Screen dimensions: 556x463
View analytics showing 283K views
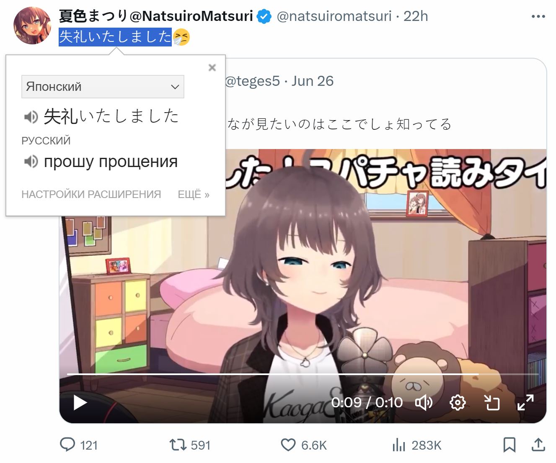[417, 445]
